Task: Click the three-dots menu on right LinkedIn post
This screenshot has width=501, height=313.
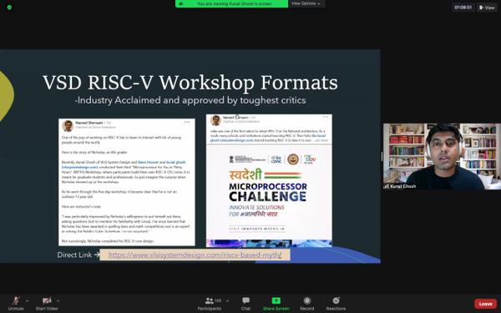Action: click(x=326, y=117)
